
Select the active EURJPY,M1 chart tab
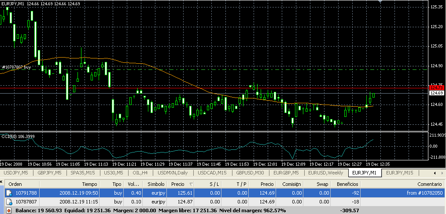365,173
